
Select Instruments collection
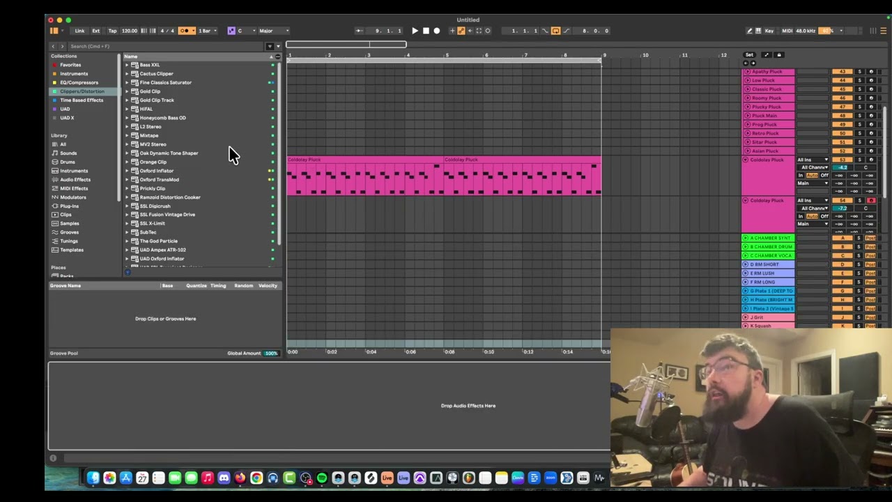click(x=74, y=74)
